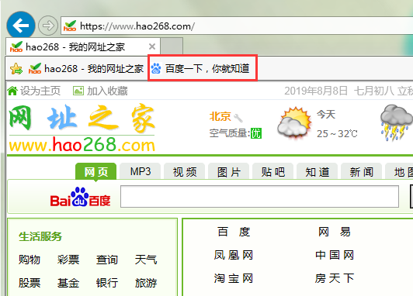The image size is (413, 296).
Task: Click the Baidu 百度 logo
Action: 80,197
